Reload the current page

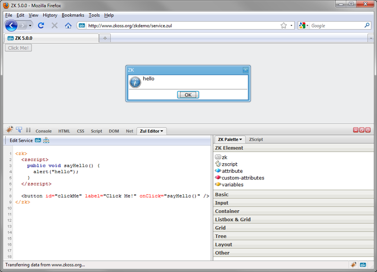[41, 25]
